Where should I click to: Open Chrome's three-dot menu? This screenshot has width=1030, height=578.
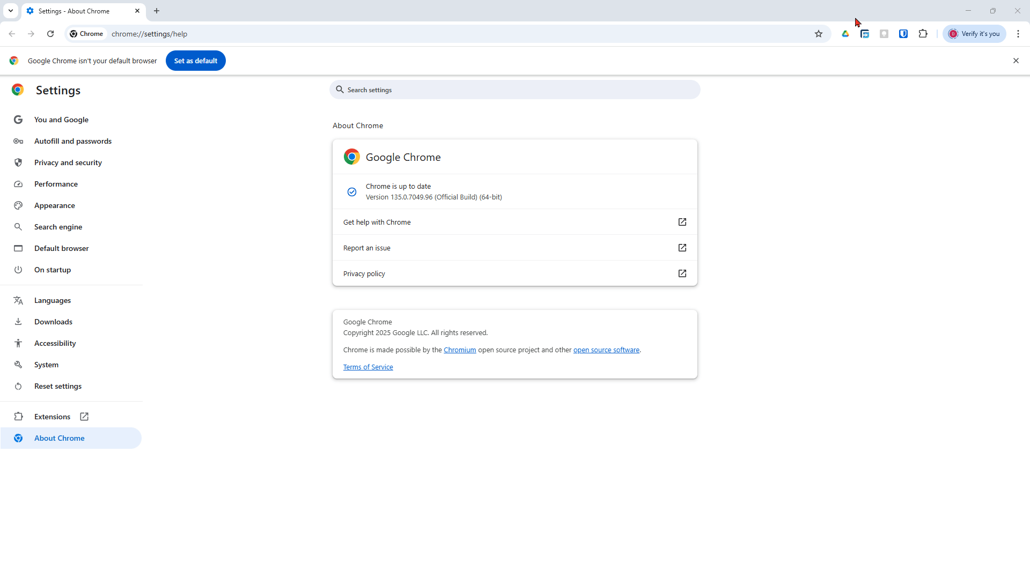[x=1018, y=34]
